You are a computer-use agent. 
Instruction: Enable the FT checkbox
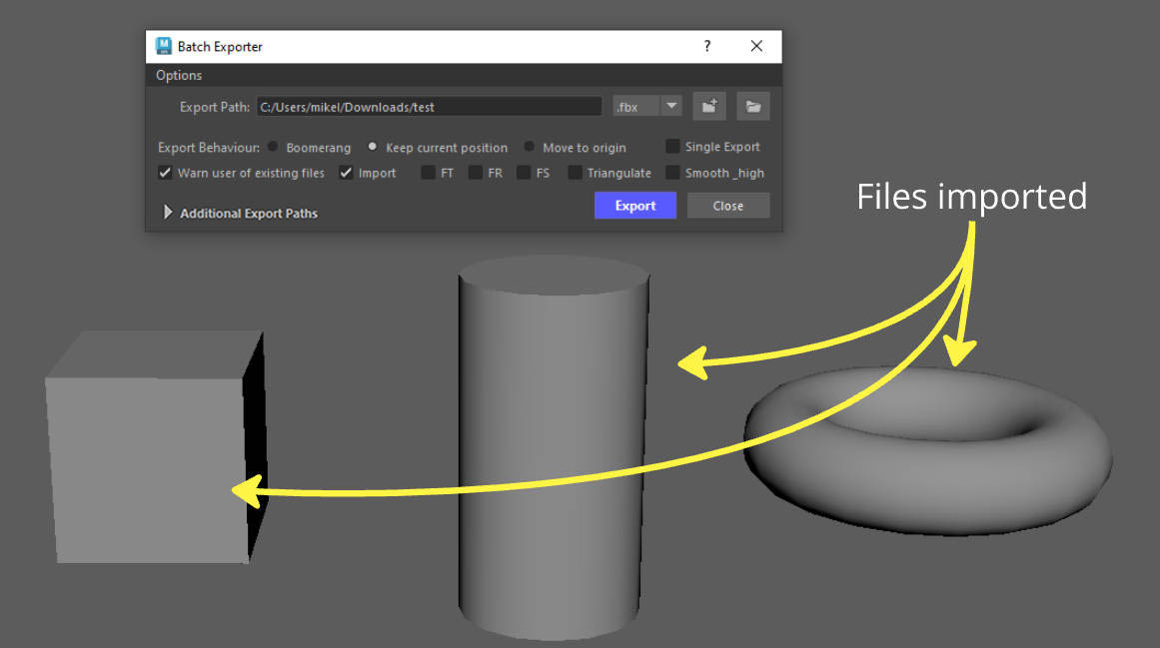[428, 172]
